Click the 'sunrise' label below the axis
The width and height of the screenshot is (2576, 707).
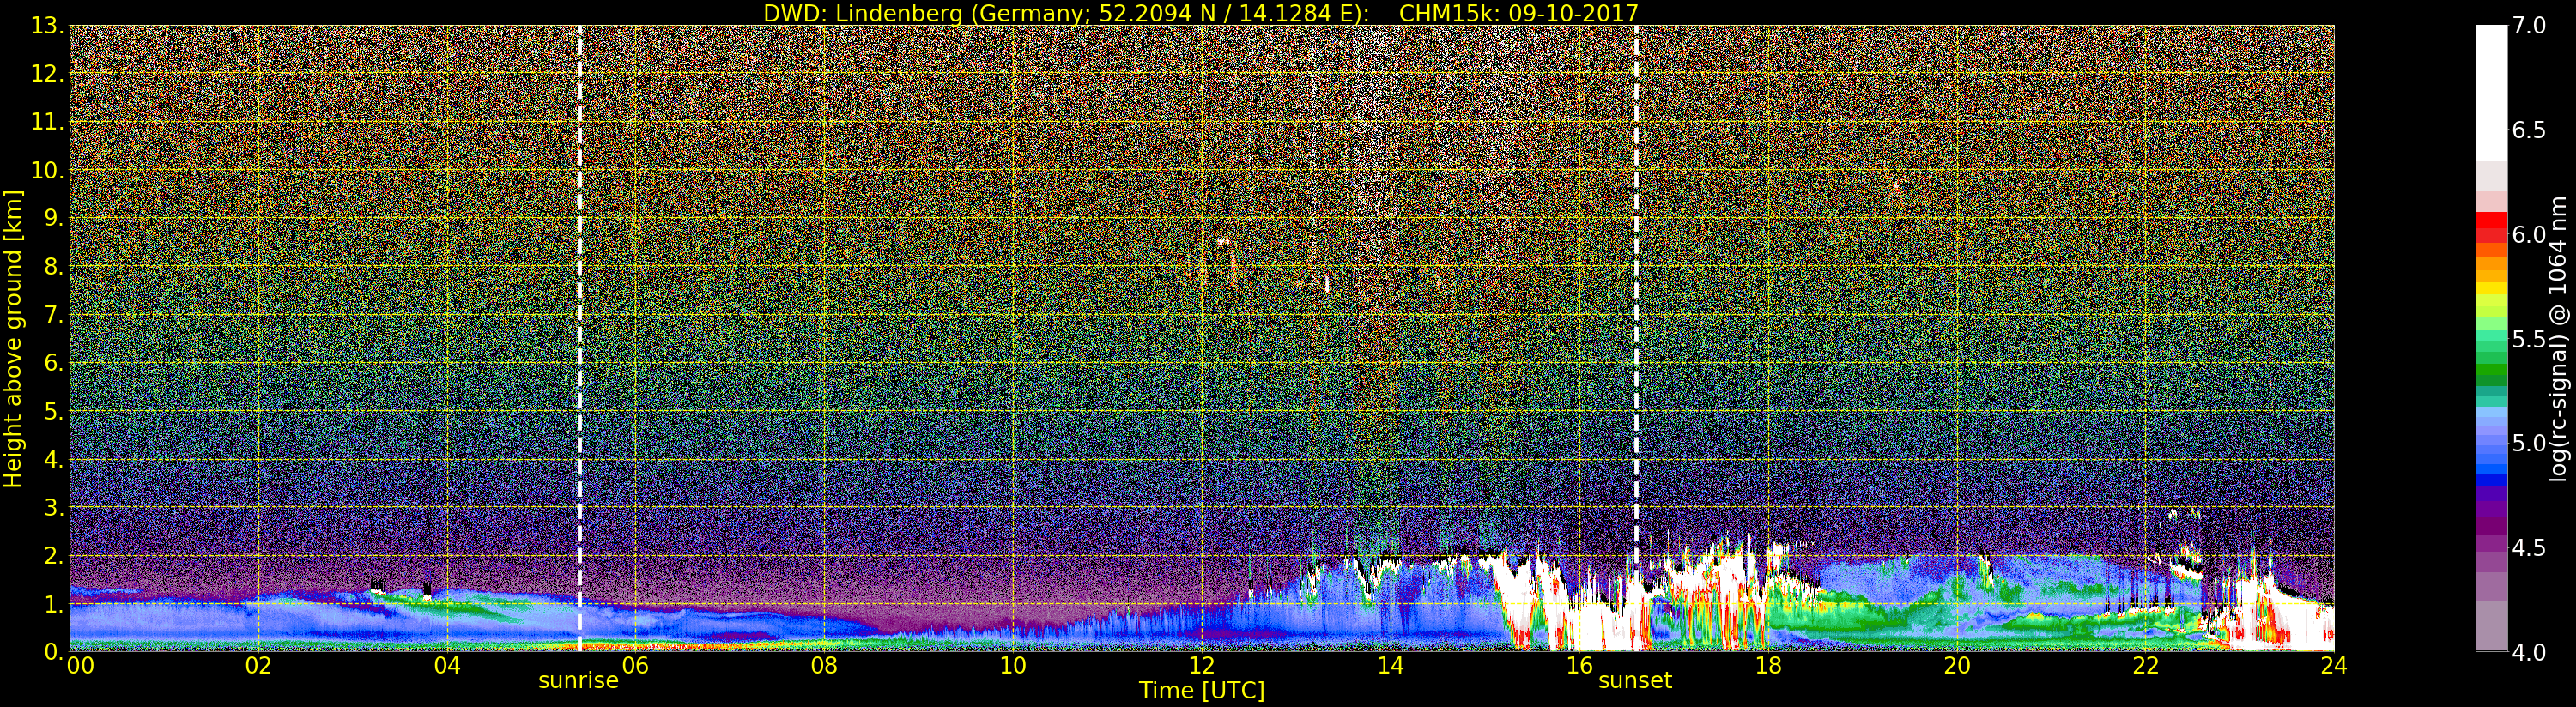click(578, 681)
